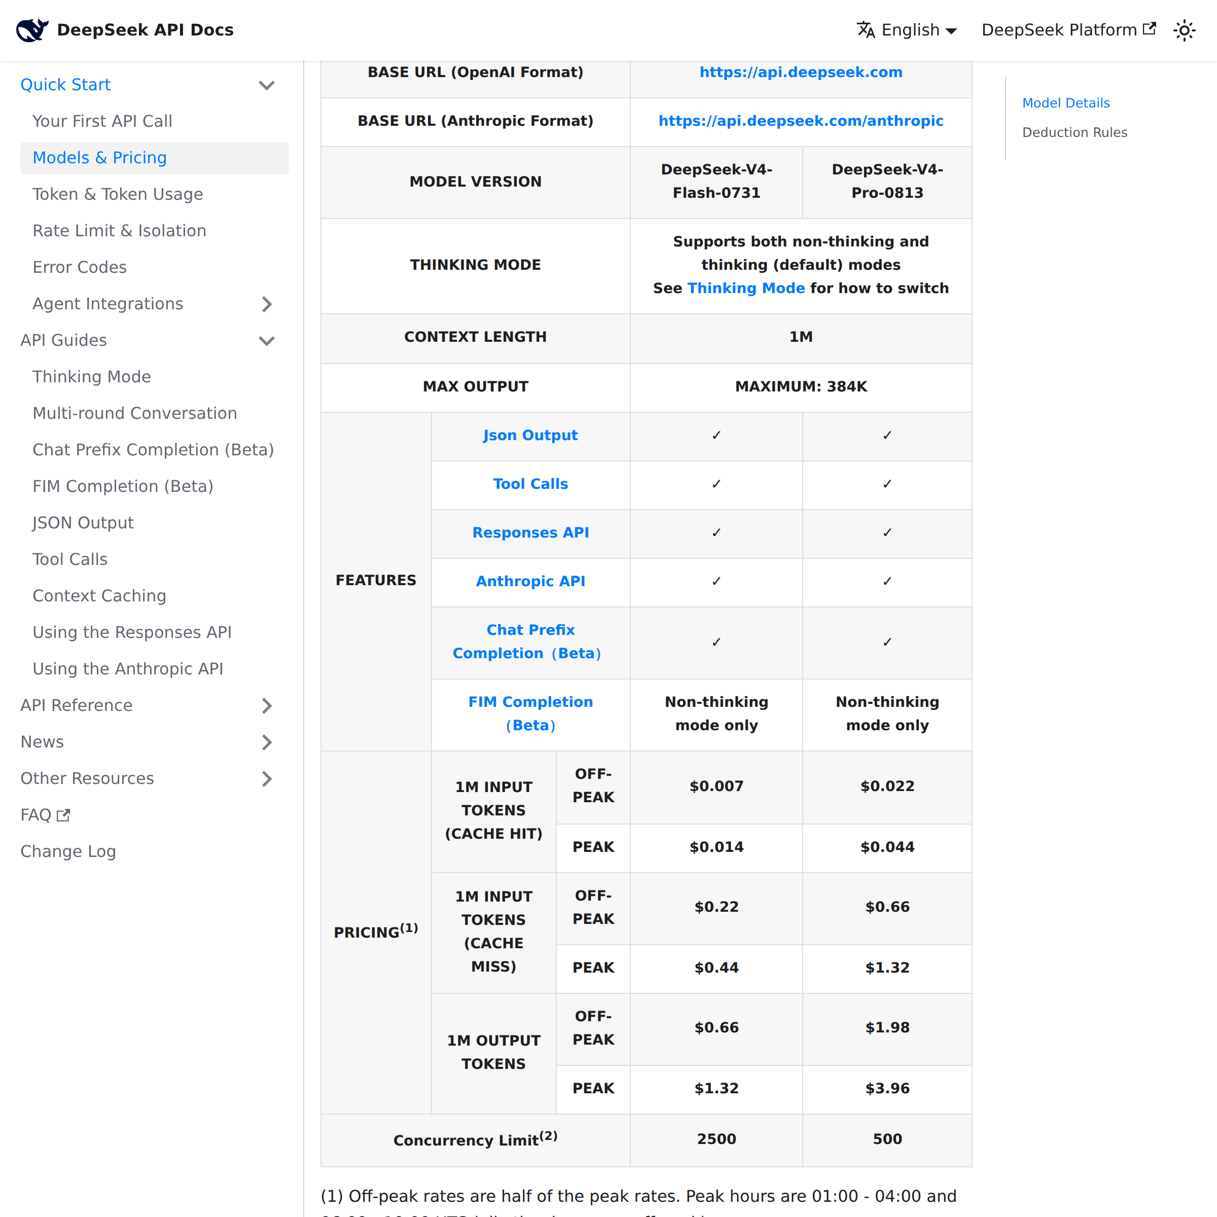Screen dimensions: 1217x1217
Task: Expand the News section chevron
Action: pyautogui.click(x=266, y=742)
